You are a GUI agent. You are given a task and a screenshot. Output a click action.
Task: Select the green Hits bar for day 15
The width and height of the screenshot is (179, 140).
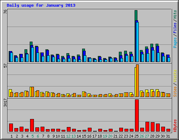(x=84, y=50)
